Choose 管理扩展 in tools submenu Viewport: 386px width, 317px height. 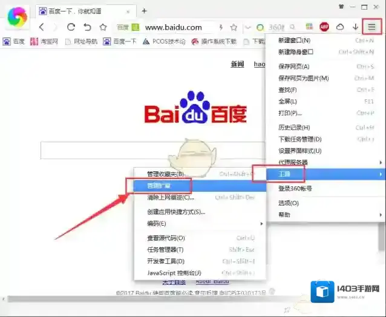(200, 186)
